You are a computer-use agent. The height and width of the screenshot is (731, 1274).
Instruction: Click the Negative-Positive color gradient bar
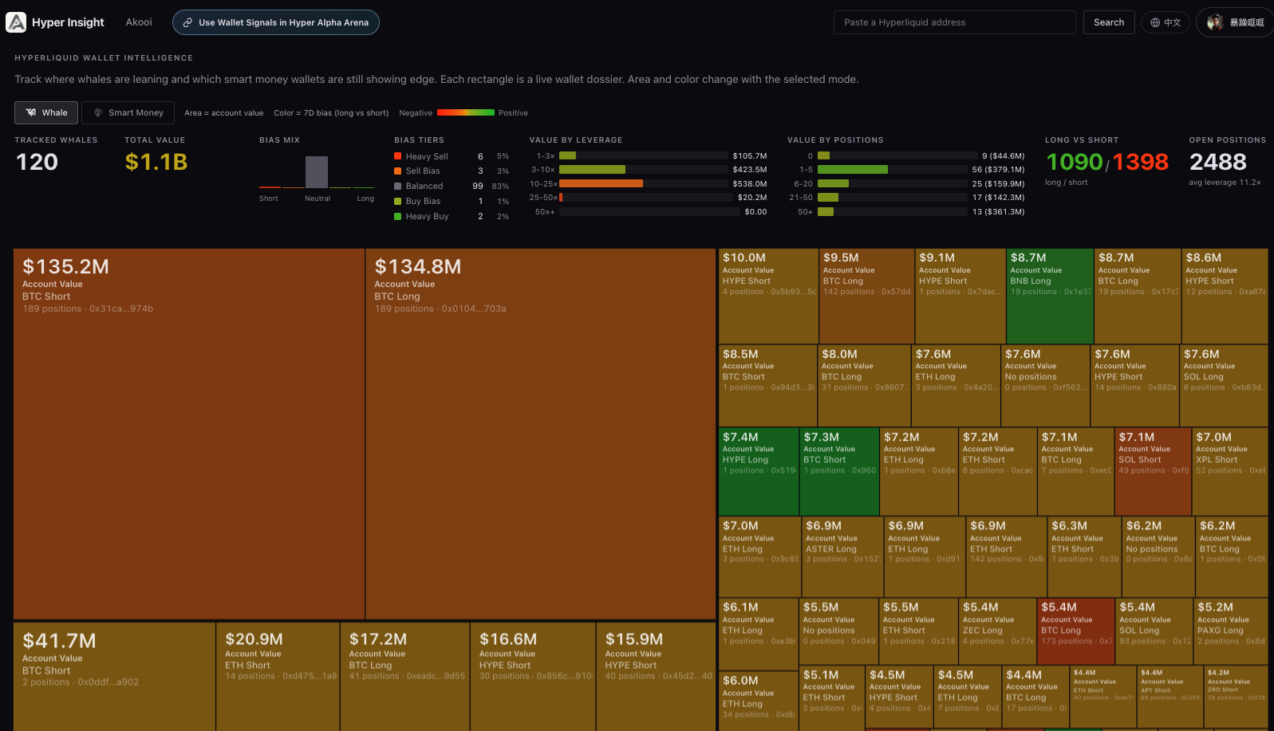[465, 113]
